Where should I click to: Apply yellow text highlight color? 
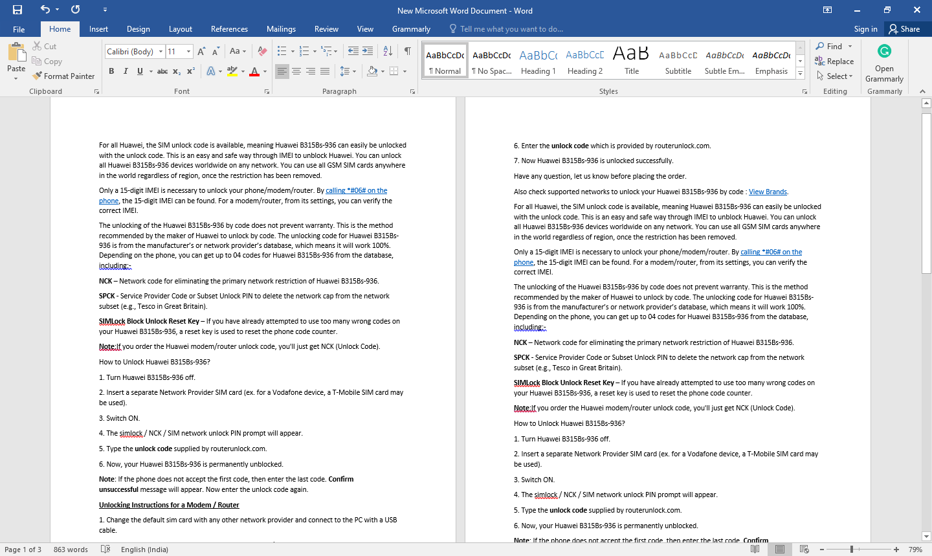[x=232, y=71]
